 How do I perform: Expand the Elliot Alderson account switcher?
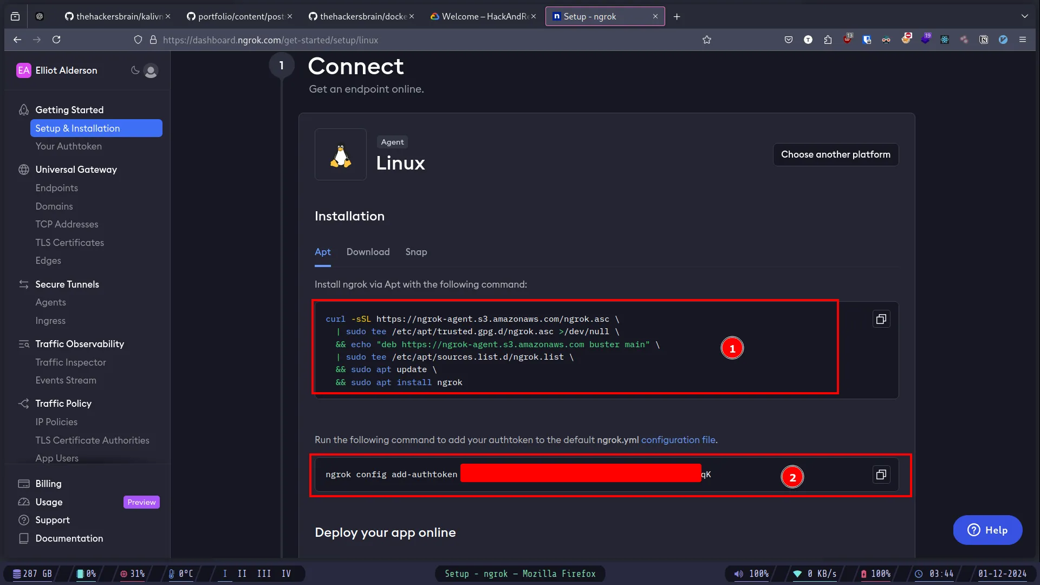[66, 70]
